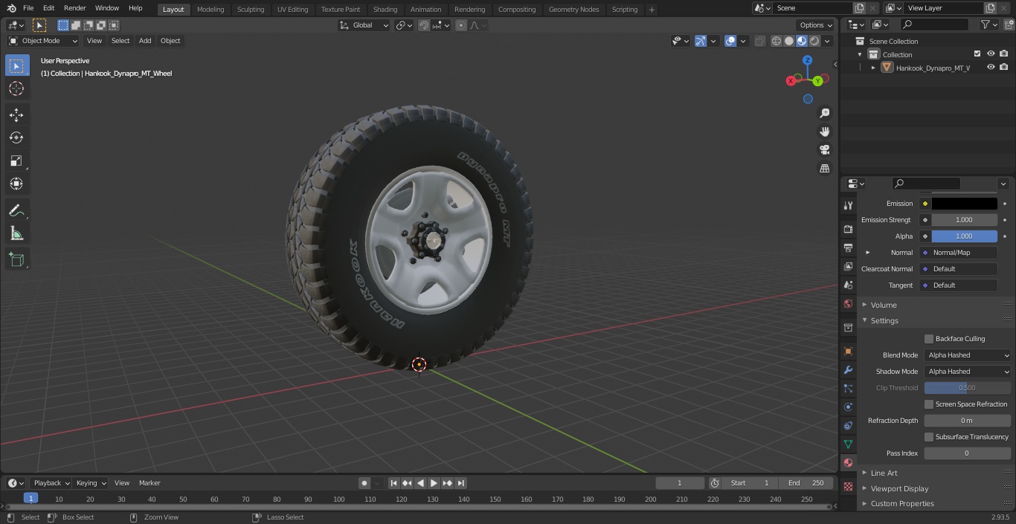Click the viewport zoom magnifier icon
This screenshot has width=1016, height=524.
(x=824, y=113)
